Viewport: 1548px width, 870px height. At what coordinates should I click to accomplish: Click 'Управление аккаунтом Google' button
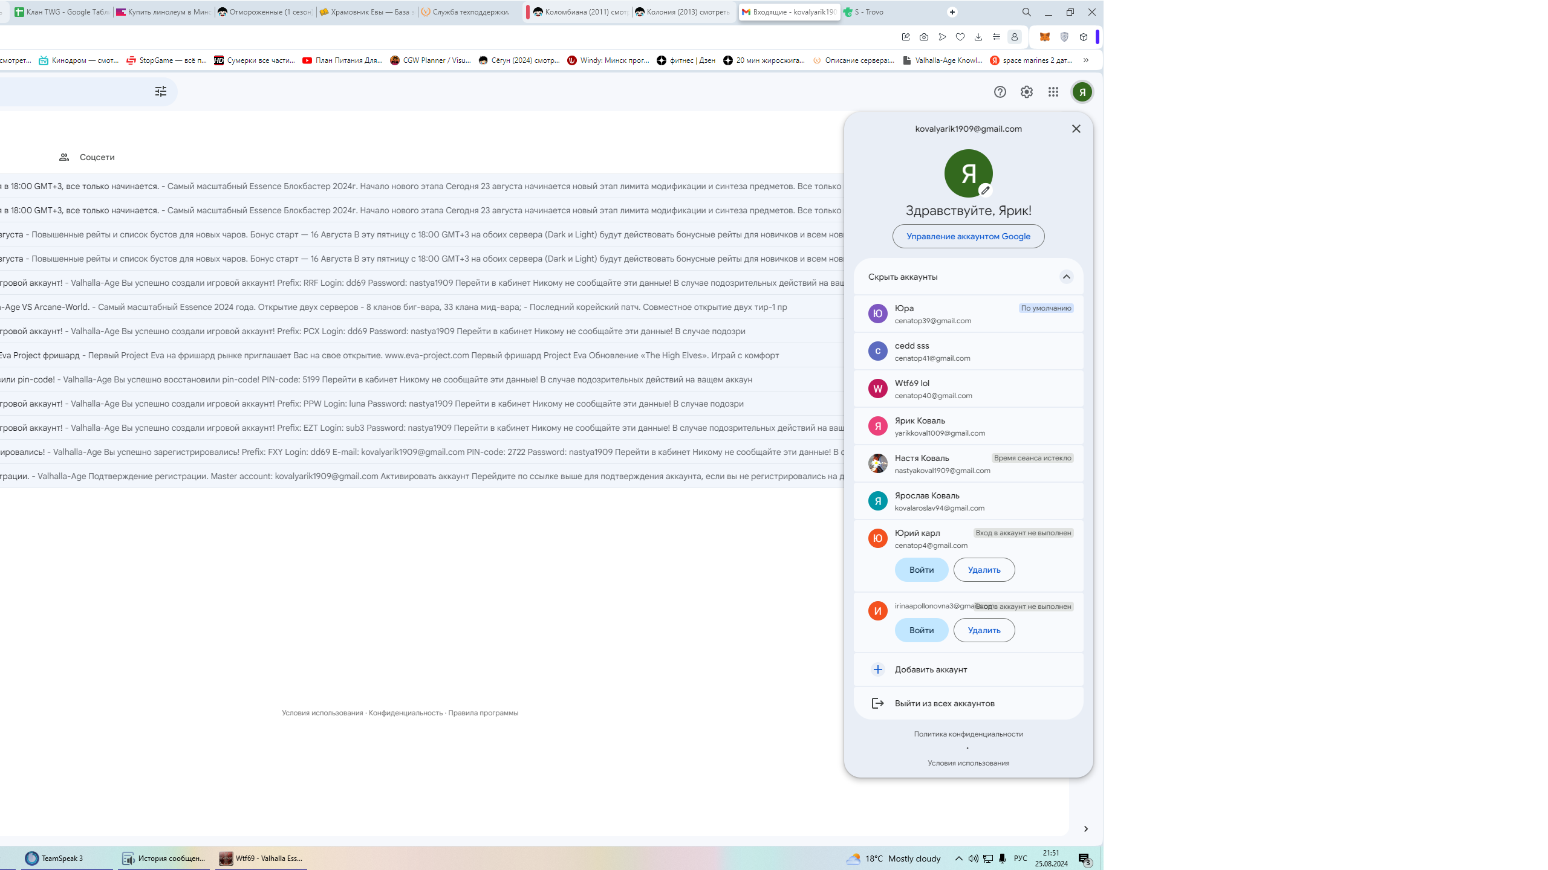968,236
